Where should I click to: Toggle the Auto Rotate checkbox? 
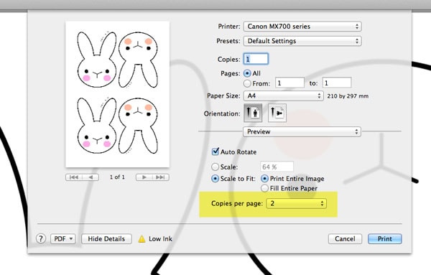coord(215,152)
